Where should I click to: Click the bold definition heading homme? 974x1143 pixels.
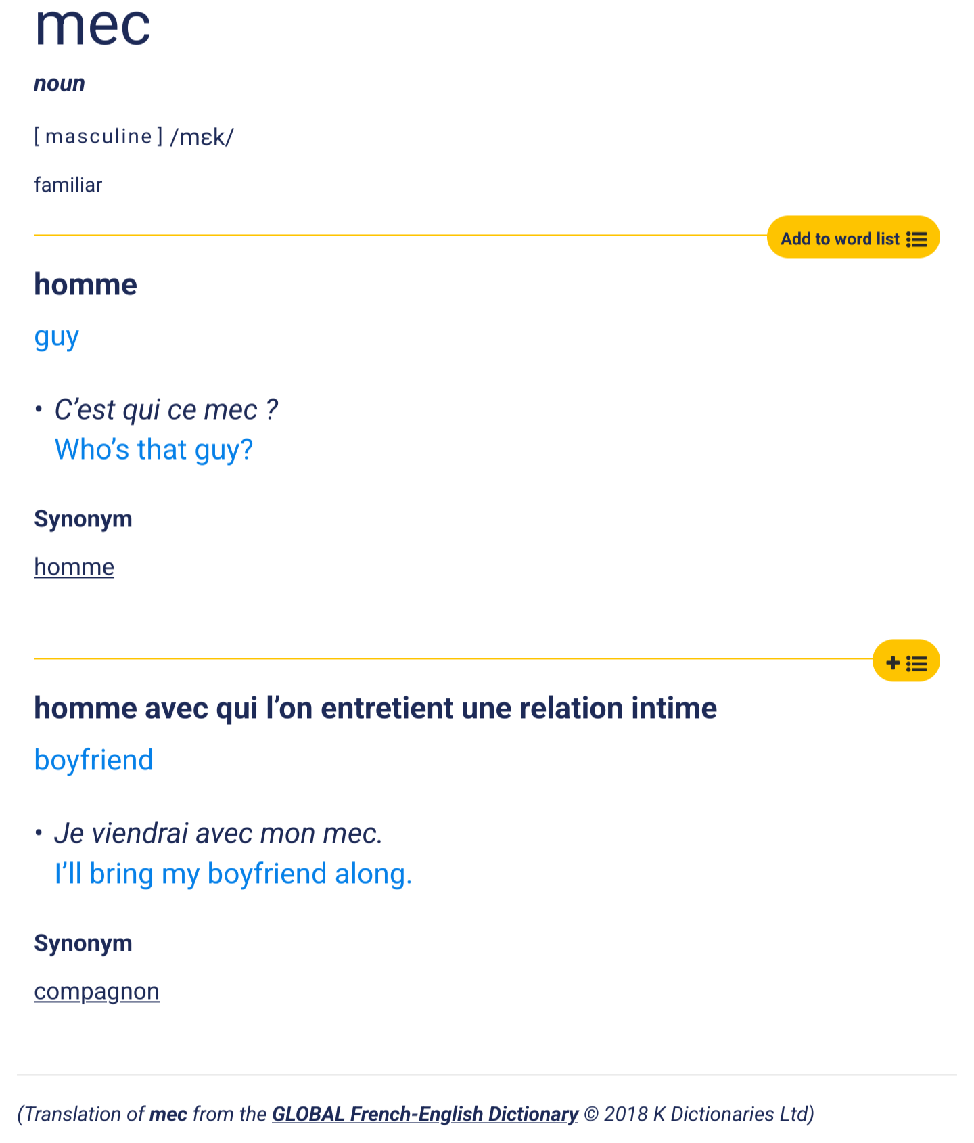tap(85, 284)
